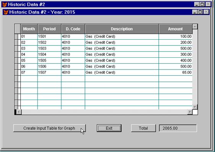Select the period cell '1503'
The image size is (215, 152).
49,49
